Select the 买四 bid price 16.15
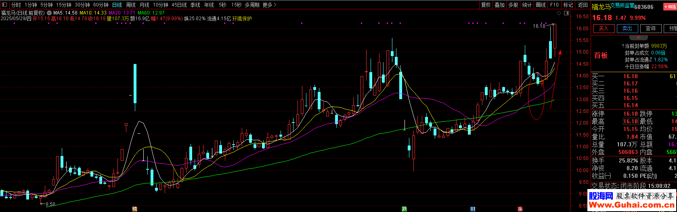The width and height of the screenshot is (677, 212). coord(631,98)
